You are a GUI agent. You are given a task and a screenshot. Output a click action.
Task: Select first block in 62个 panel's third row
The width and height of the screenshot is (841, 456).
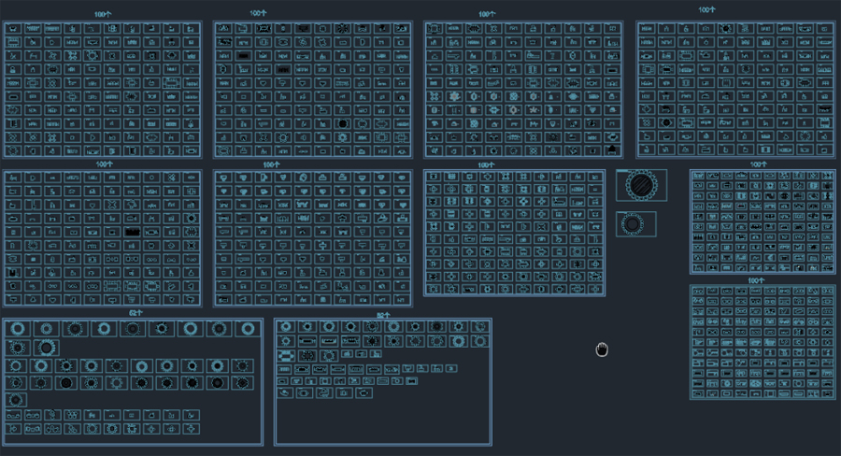coord(18,365)
